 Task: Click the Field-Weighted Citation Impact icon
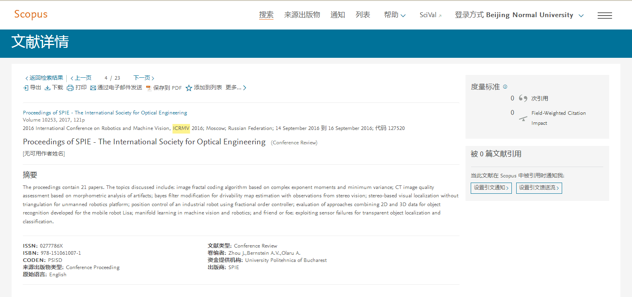[523, 118]
